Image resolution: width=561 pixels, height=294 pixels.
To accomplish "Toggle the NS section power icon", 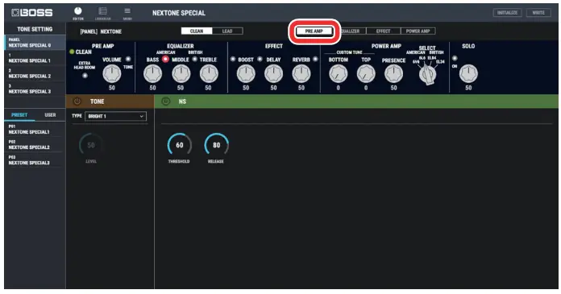I will (x=165, y=101).
